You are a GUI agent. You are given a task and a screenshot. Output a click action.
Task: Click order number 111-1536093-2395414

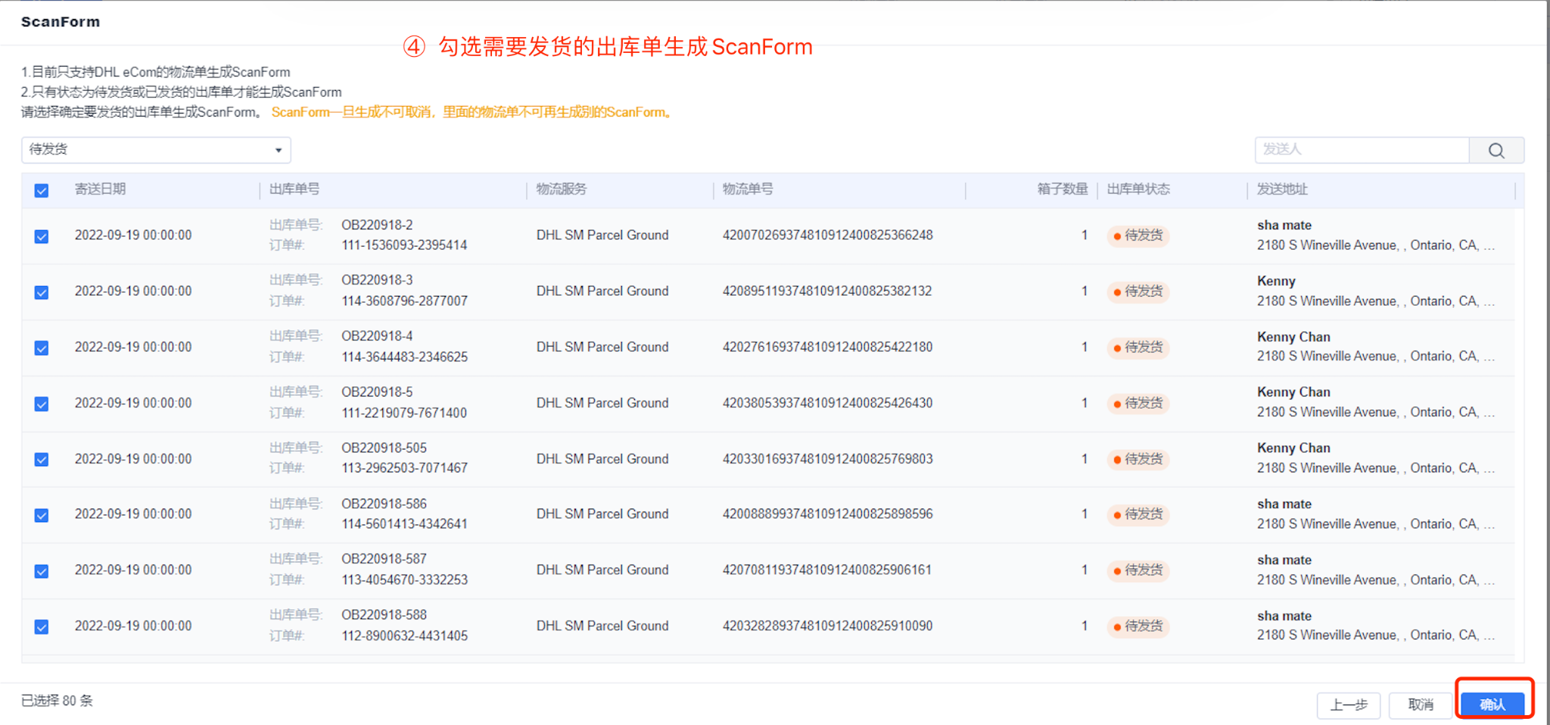(x=404, y=244)
